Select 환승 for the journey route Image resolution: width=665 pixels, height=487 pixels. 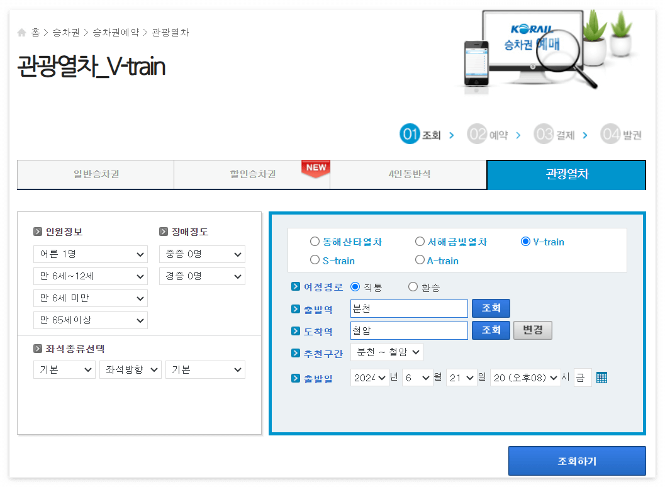click(x=413, y=286)
